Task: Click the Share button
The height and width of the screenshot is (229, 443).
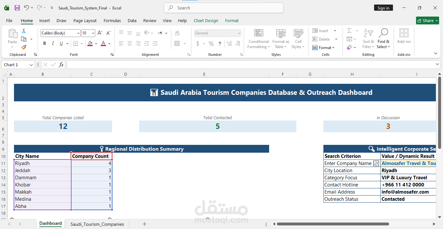Action: (427, 20)
